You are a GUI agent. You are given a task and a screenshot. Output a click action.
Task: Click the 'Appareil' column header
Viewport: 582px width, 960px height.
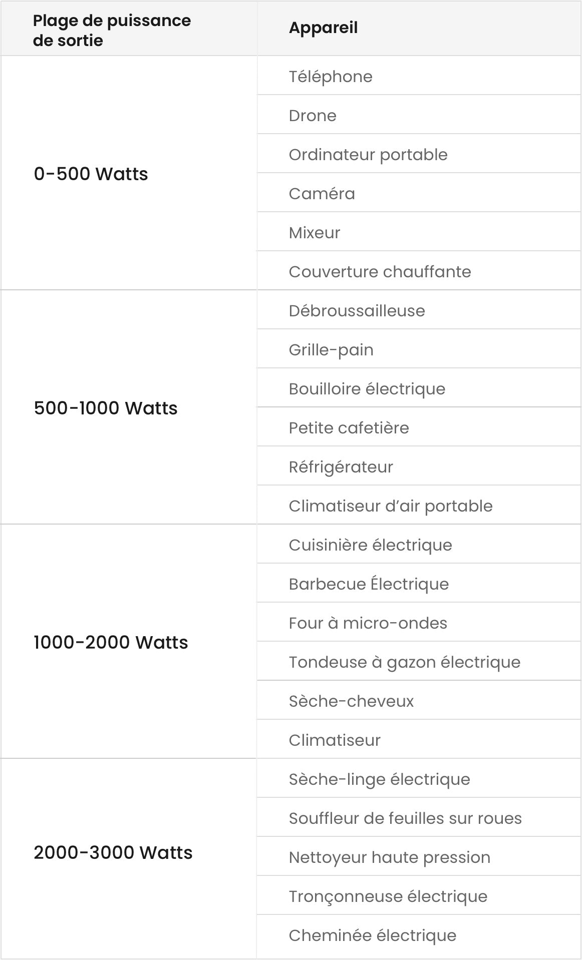tap(323, 28)
